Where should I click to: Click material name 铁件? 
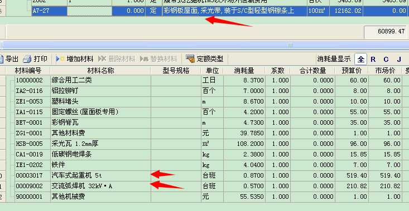click(x=58, y=165)
